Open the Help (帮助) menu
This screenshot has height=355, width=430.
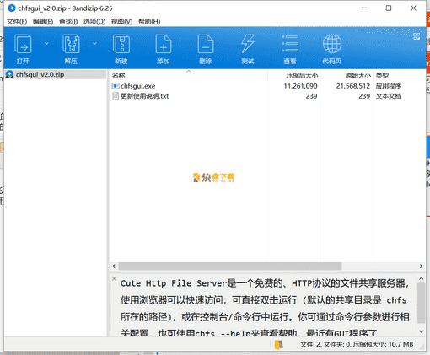click(x=149, y=22)
